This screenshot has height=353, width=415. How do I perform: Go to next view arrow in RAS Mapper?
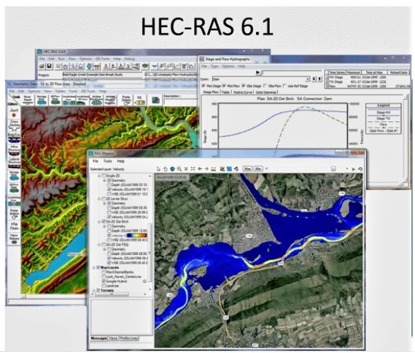(x=206, y=169)
